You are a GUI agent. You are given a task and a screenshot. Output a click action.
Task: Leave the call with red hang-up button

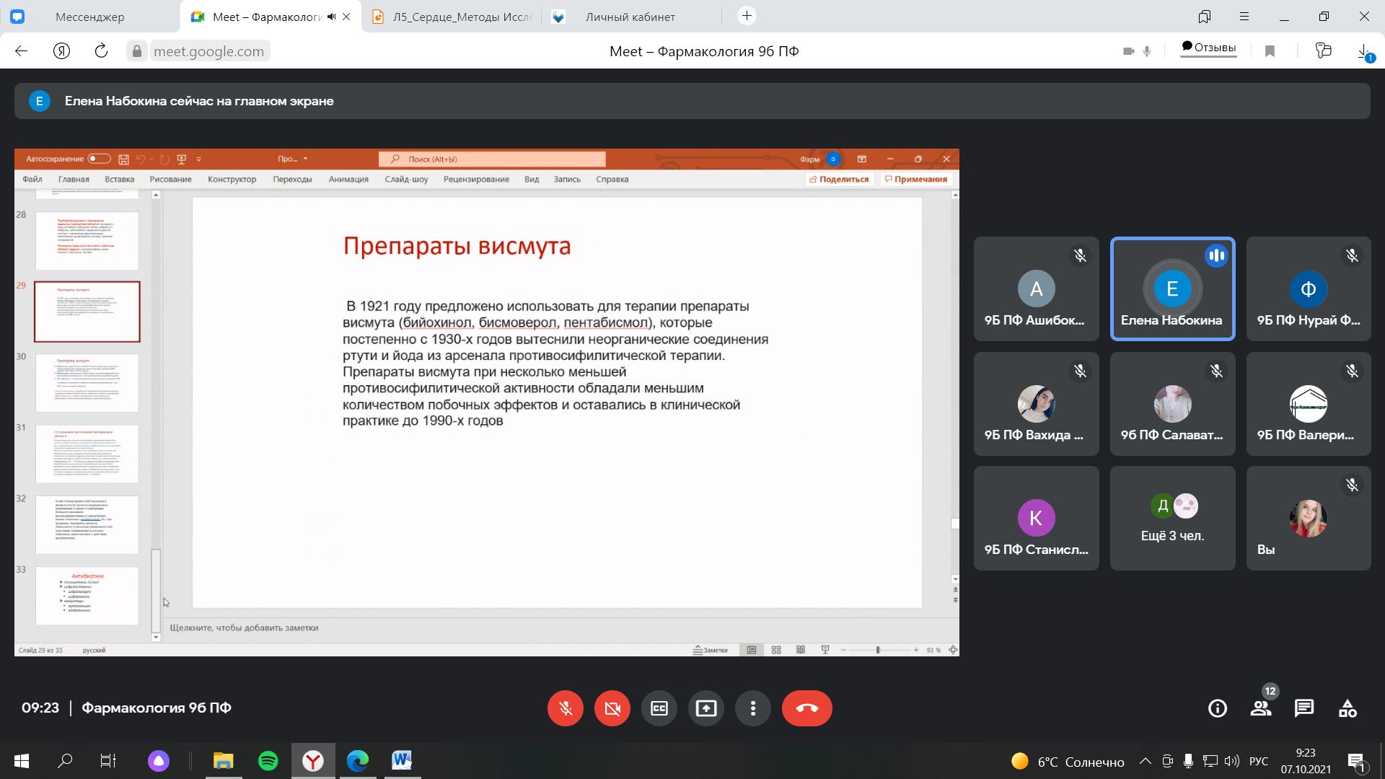click(x=807, y=708)
